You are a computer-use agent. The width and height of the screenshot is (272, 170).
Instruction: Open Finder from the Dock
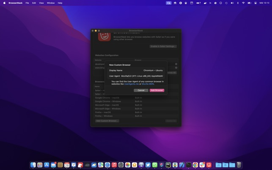coord(33,165)
